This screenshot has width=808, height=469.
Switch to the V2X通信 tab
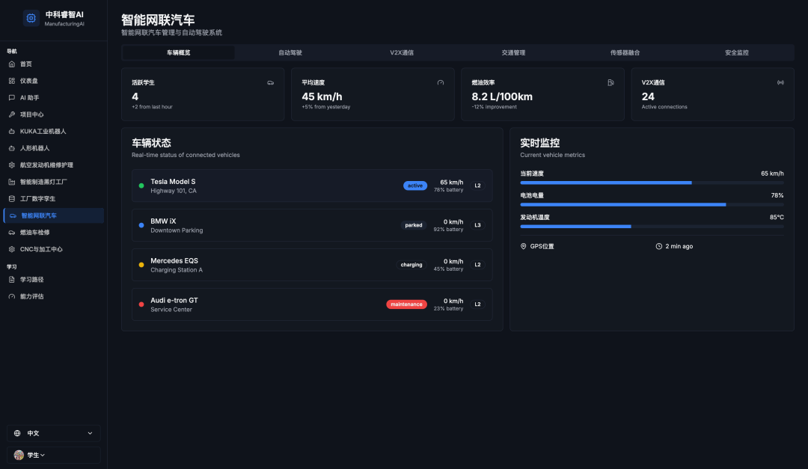[402, 53]
